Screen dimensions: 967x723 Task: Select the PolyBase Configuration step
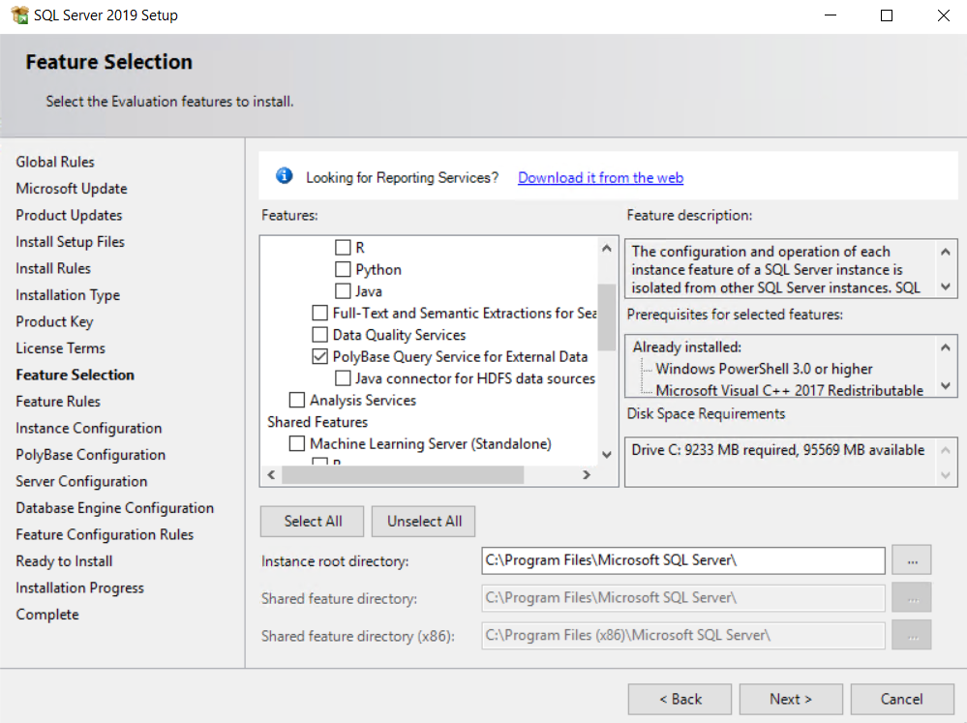[91, 455]
